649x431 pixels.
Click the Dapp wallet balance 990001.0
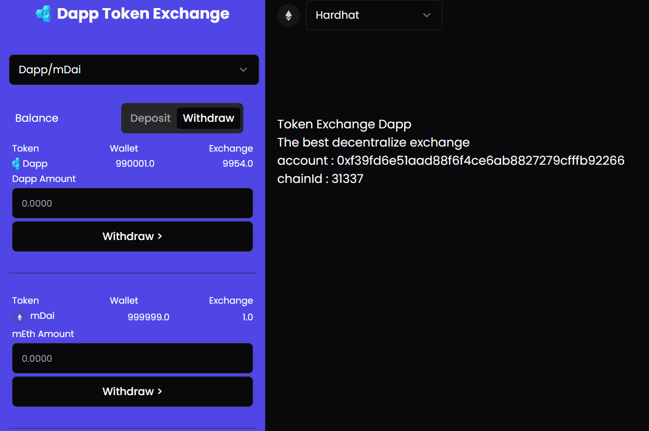135,164
